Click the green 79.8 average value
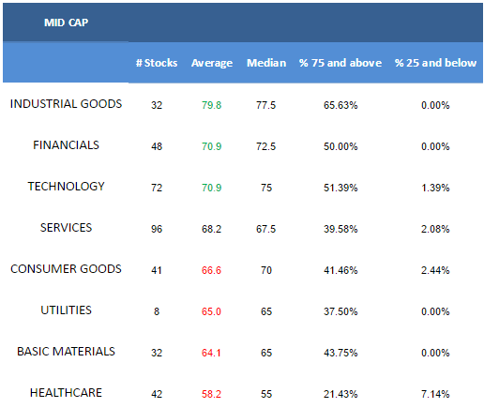 pyautogui.click(x=212, y=105)
